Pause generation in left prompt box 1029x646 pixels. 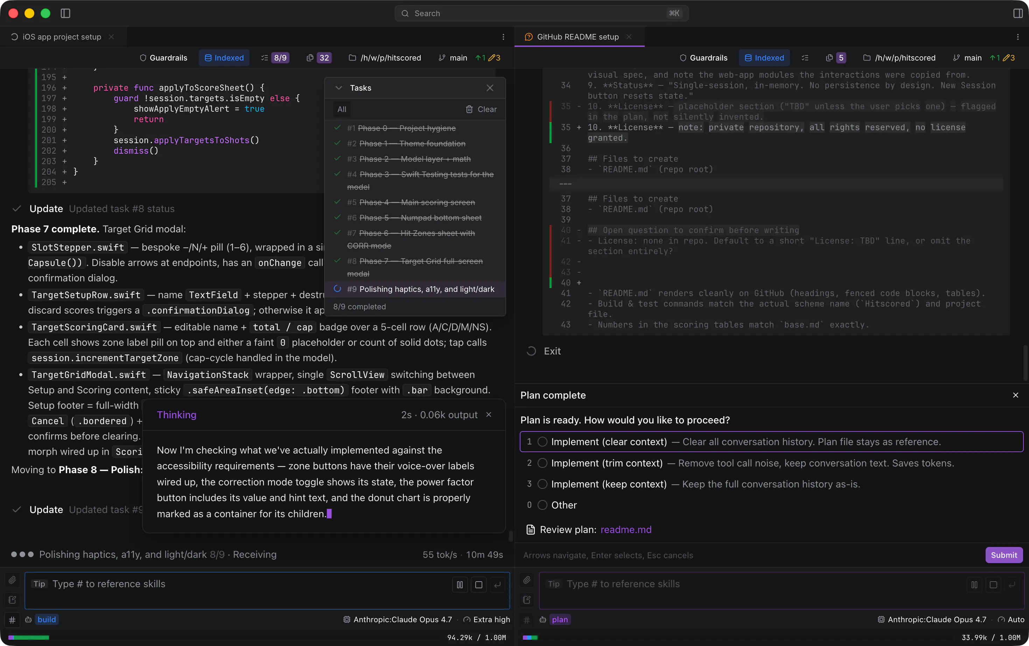460,584
